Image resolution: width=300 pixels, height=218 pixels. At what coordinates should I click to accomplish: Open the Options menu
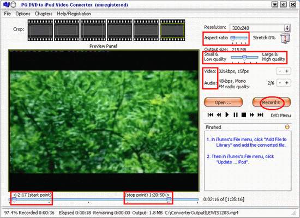(x=23, y=14)
